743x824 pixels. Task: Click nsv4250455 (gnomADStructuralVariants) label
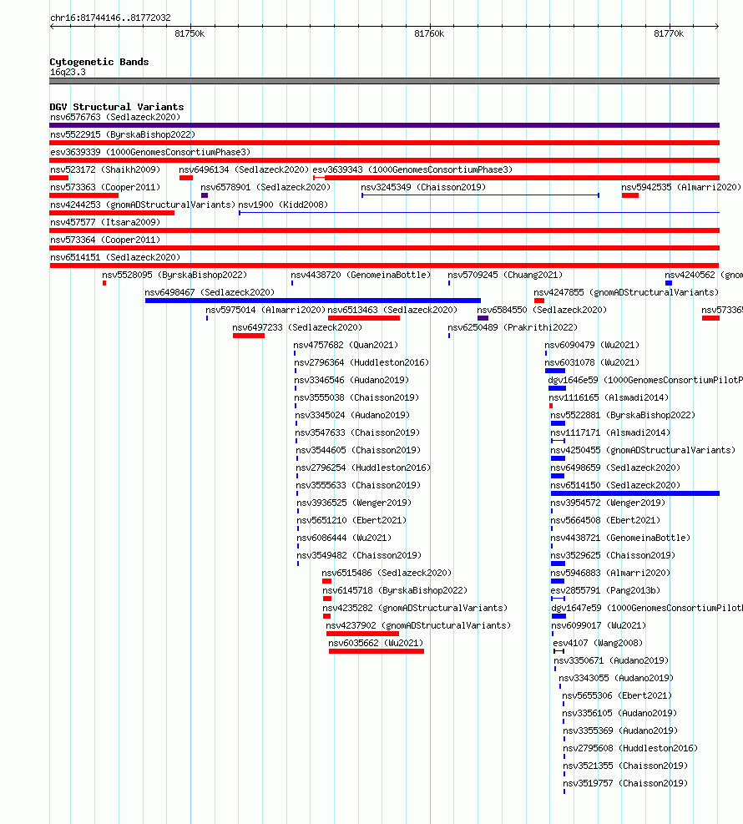(643, 450)
